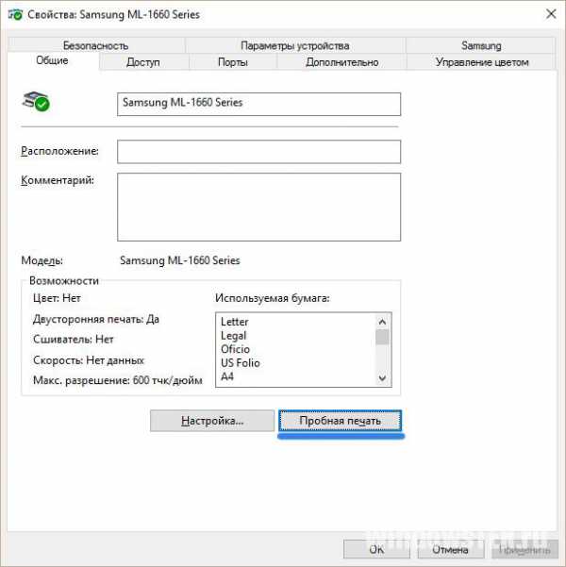
Task: Click the printer name field
Action: tap(259, 104)
